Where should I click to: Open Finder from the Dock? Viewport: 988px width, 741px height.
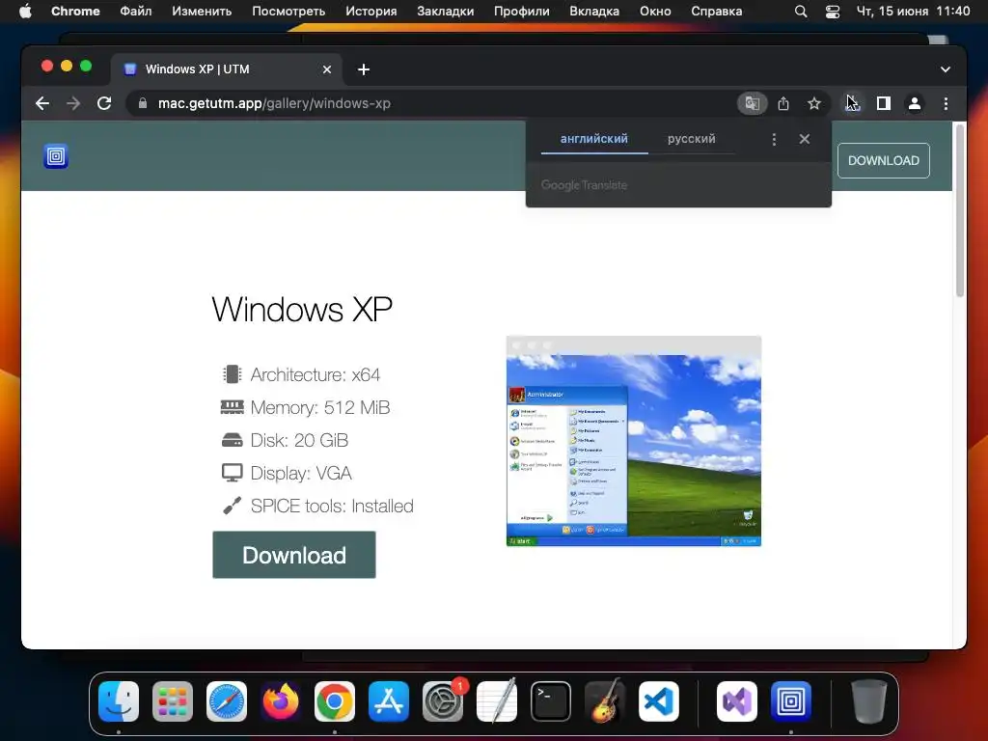point(119,701)
